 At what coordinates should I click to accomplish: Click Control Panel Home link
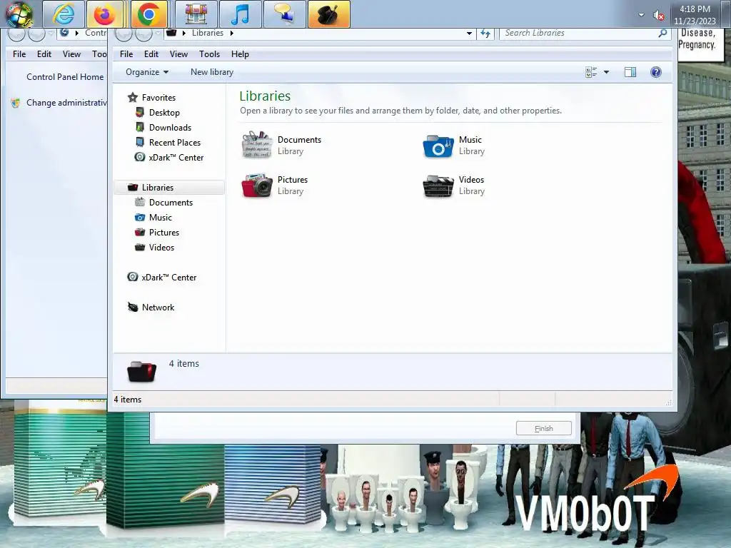[x=65, y=77]
